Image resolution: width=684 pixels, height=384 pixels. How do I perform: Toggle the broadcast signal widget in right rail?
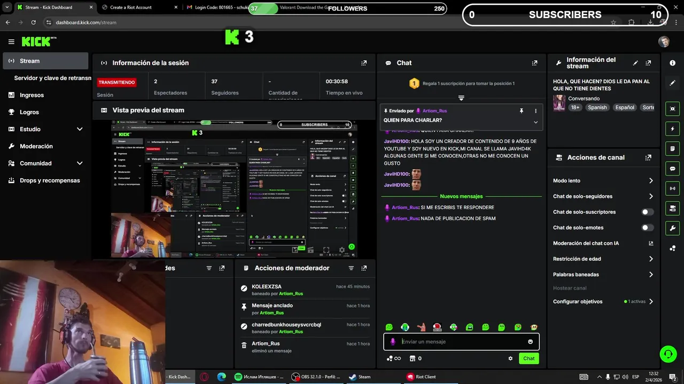(x=672, y=188)
